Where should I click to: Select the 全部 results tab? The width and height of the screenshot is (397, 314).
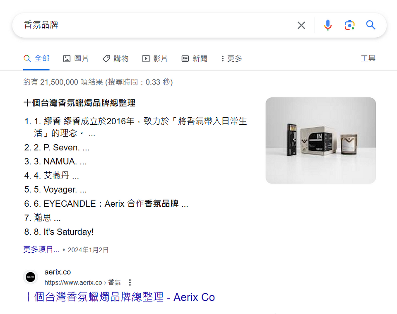36,58
